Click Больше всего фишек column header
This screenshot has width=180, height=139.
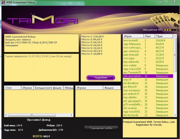pos(48,88)
